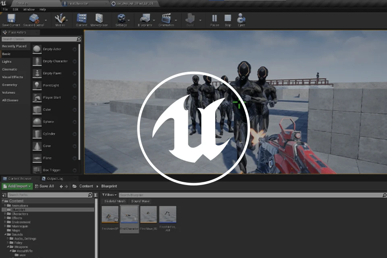Click the Blueprints toolbar icon
The height and width of the screenshot is (258, 387).
click(x=145, y=19)
